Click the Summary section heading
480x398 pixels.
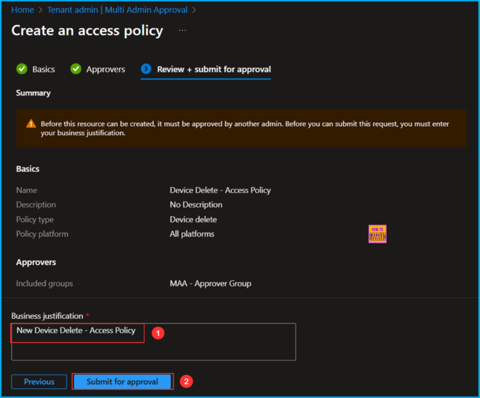pyautogui.click(x=33, y=93)
